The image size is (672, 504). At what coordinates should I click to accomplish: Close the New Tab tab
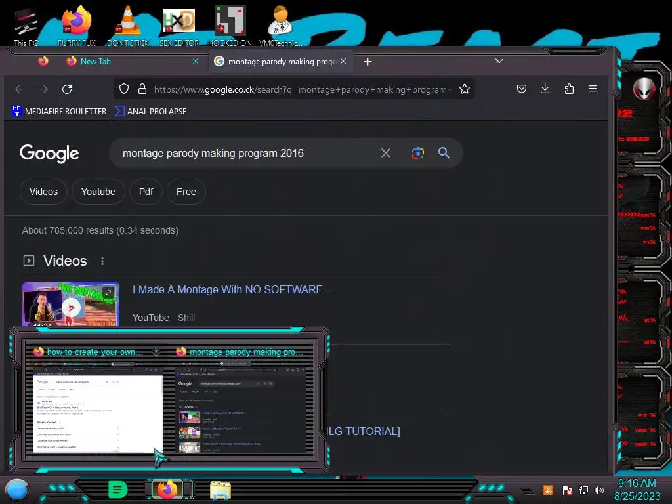(x=196, y=61)
